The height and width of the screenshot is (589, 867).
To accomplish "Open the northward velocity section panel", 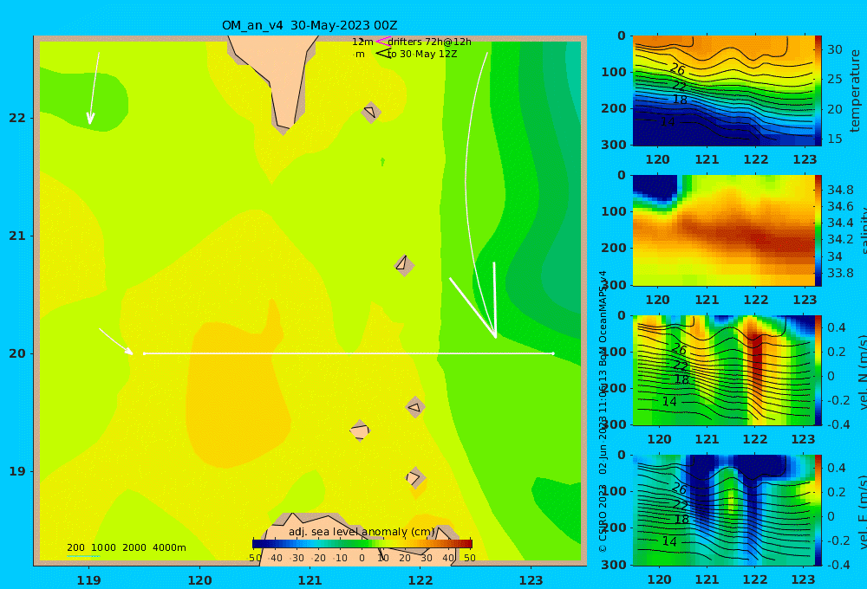I will [723, 370].
